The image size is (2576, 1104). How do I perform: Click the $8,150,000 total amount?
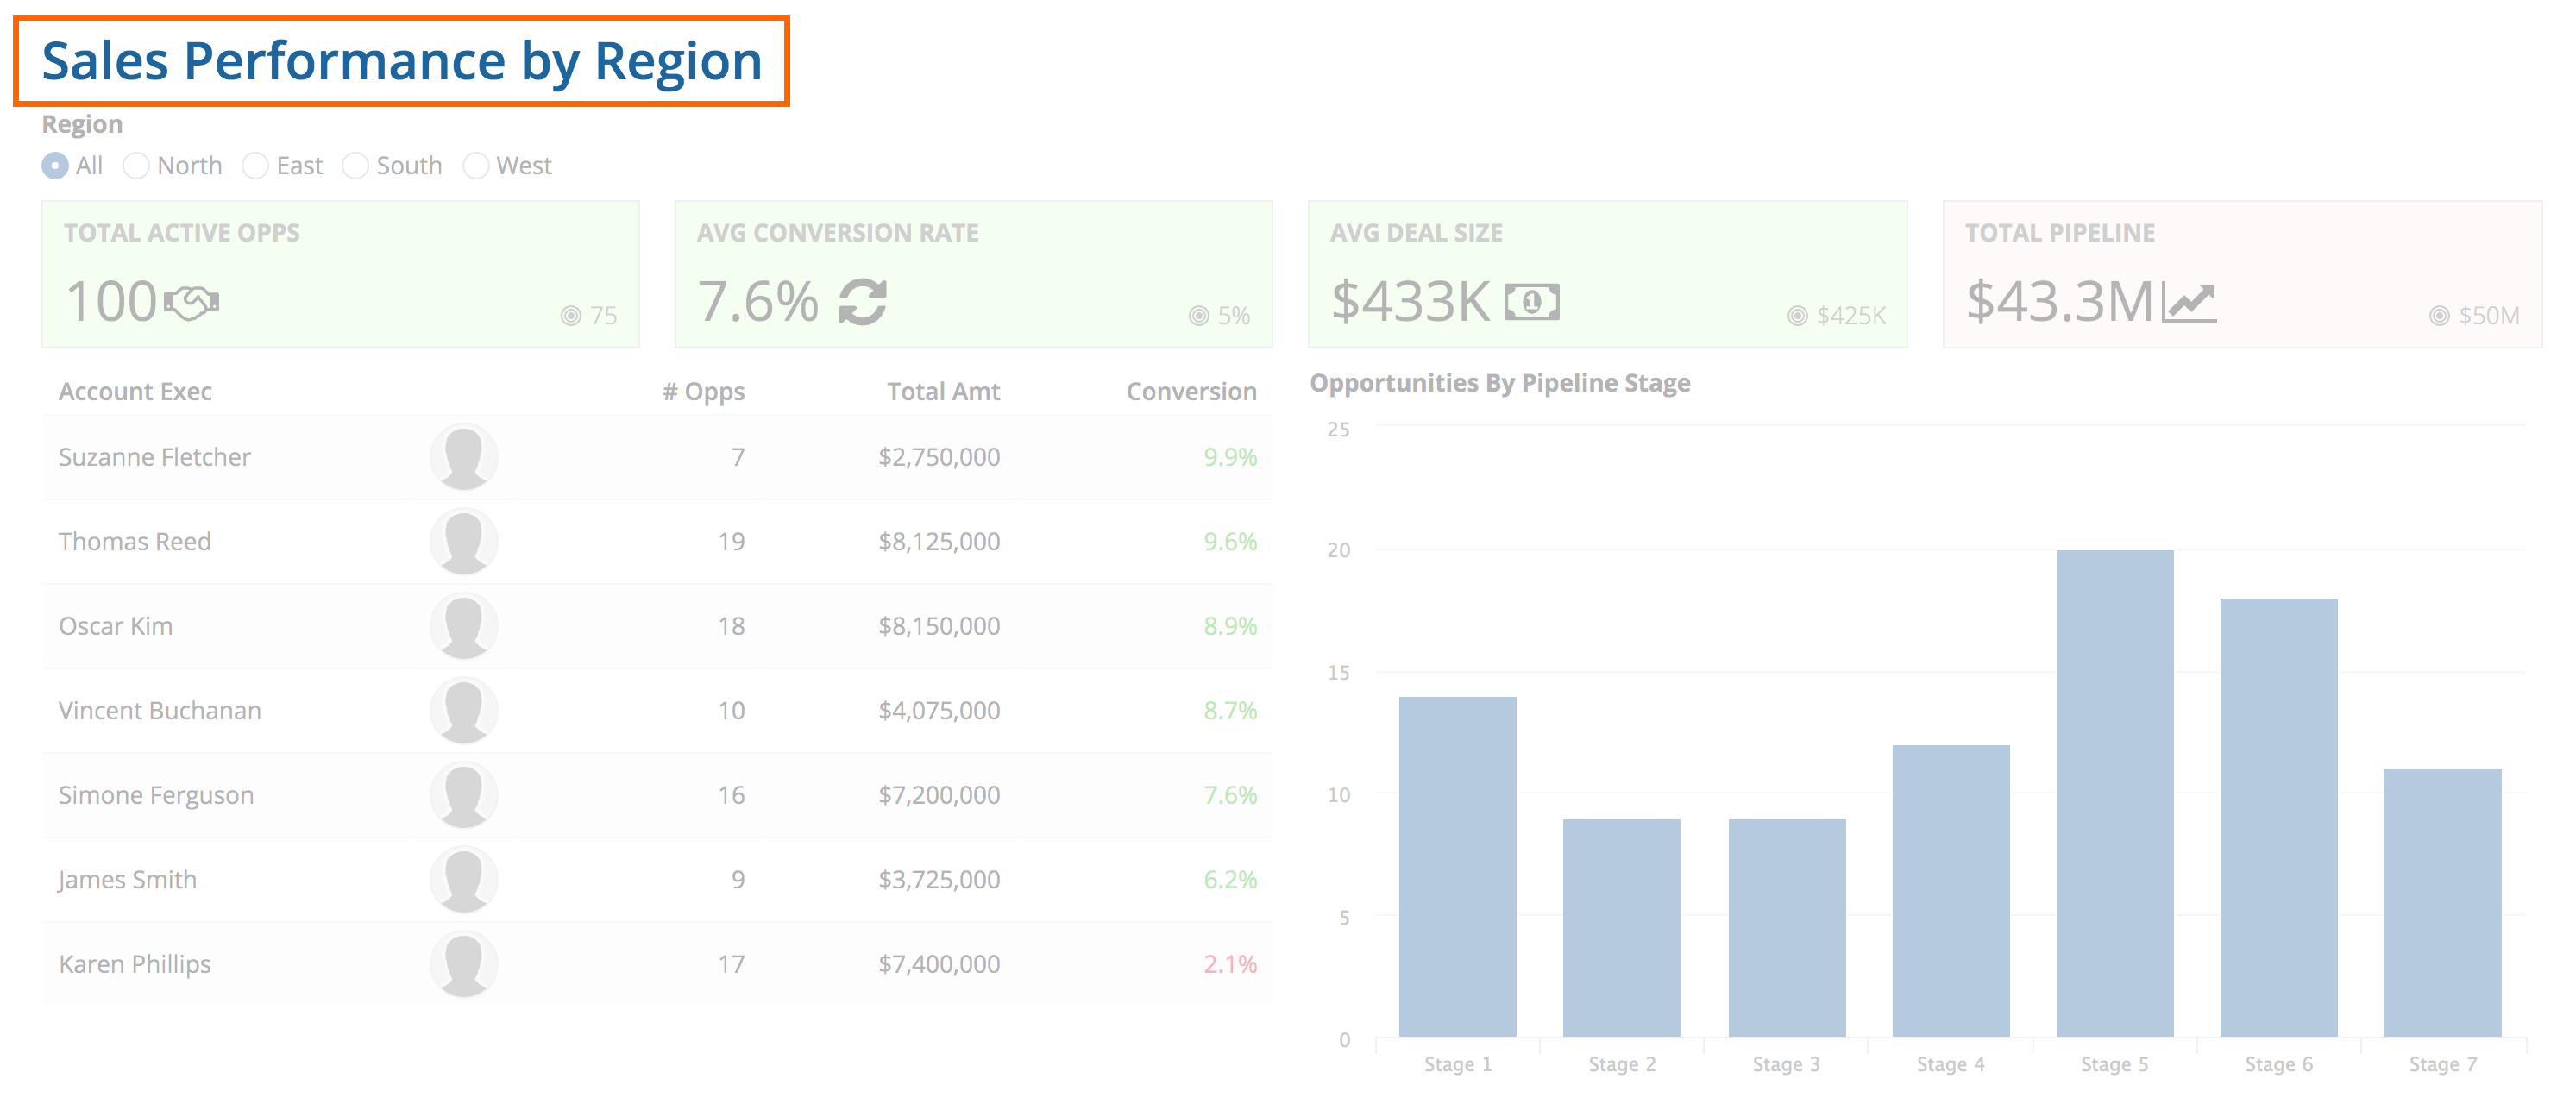click(x=939, y=626)
